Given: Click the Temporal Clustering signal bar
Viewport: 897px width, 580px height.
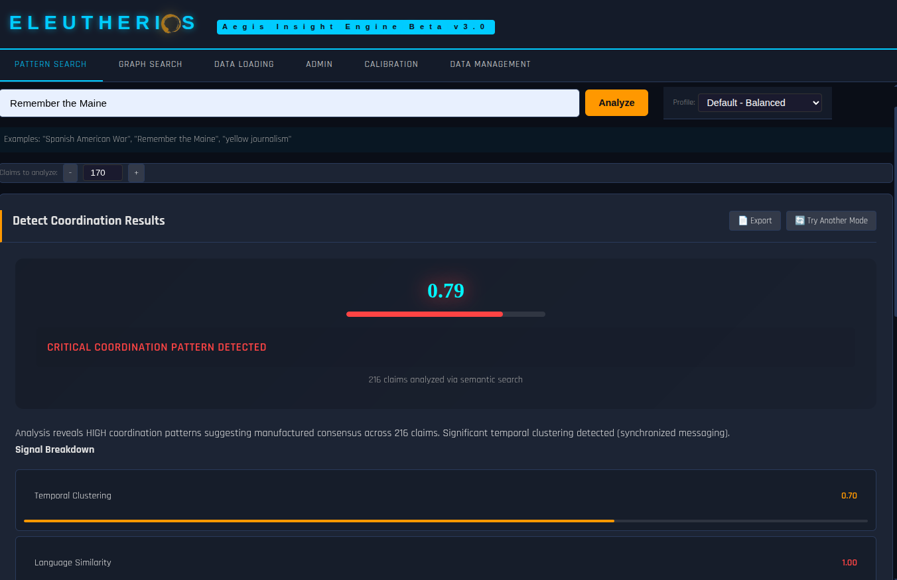Looking at the screenshot, I should (318, 521).
